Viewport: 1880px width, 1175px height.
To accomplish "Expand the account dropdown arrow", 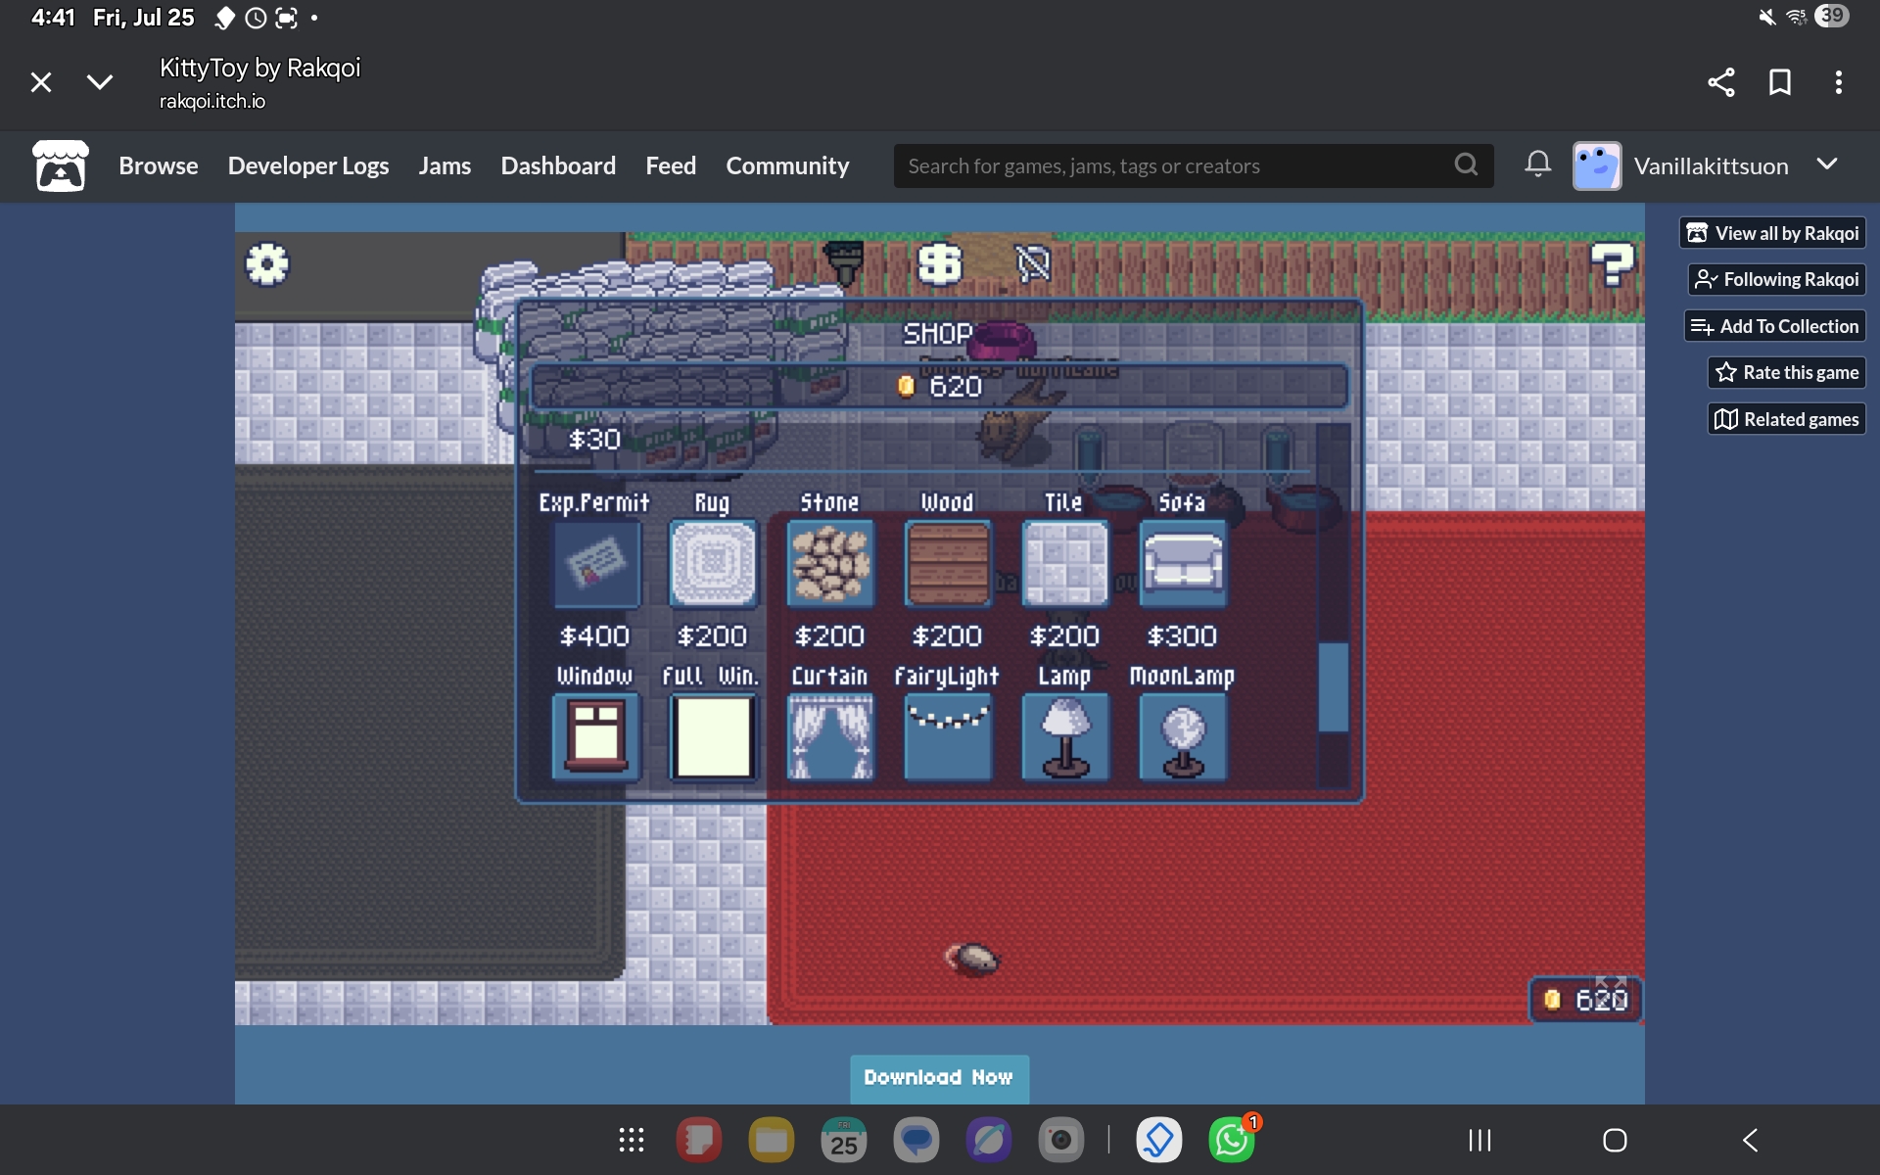I will tap(1827, 164).
